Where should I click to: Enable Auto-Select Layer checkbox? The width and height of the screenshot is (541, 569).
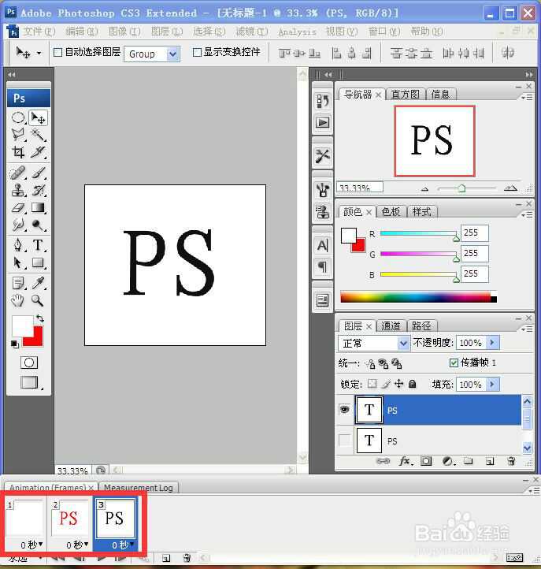click(57, 53)
